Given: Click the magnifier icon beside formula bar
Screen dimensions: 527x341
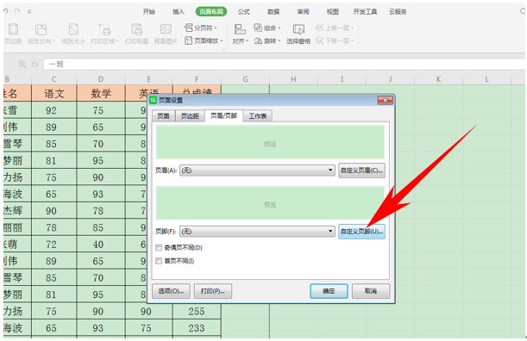Looking at the screenshot, I should tap(22, 64).
